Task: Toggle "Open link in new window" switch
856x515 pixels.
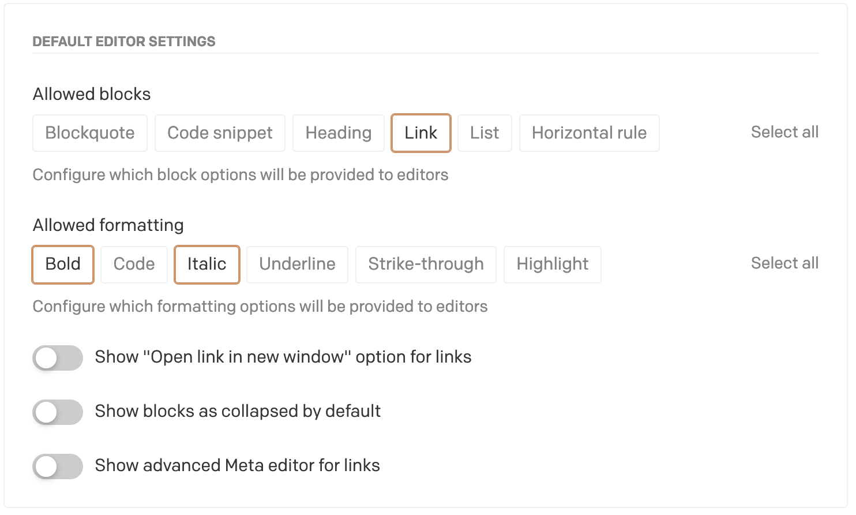Action: point(58,358)
